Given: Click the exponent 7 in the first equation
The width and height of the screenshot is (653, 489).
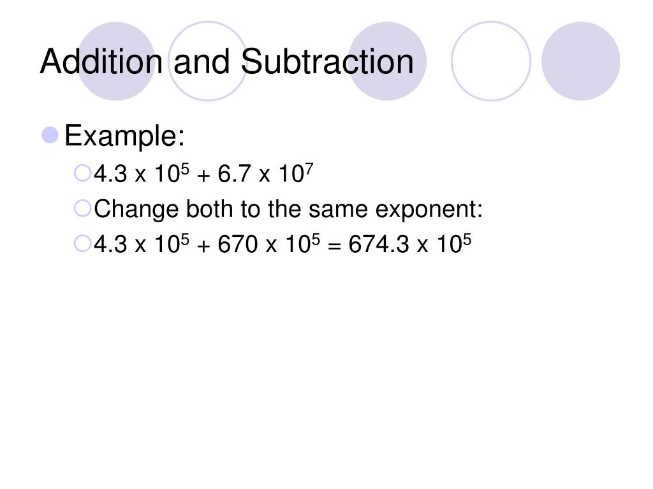Looking at the screenshot, I should [309, 169].
